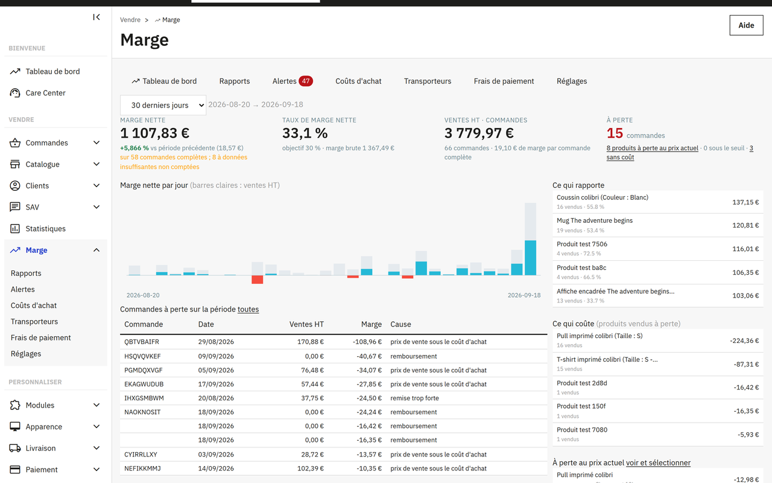Switch to the Rapports tab
The width and height of the screenshot is (772, 483).
(235, 81)
